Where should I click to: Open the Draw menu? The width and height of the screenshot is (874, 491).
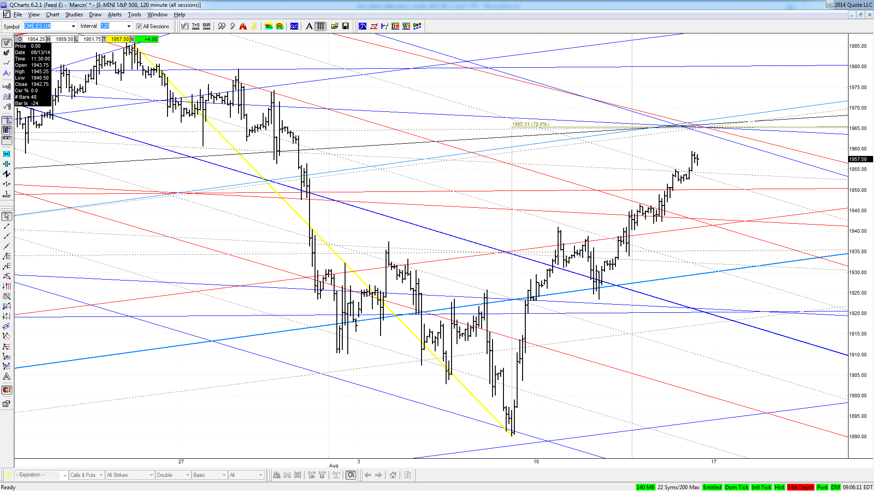[x=95, y=15]
